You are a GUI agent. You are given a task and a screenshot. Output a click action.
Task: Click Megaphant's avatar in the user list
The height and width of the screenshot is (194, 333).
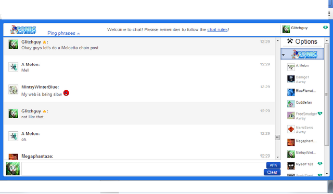click(291, 142)
